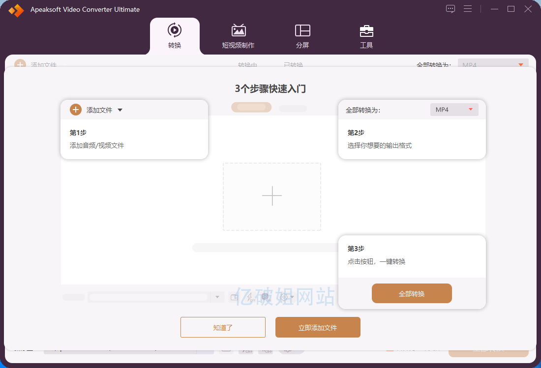
Task: Close the Apeaksoft Video Converter window
Action: tap(528, 9)
